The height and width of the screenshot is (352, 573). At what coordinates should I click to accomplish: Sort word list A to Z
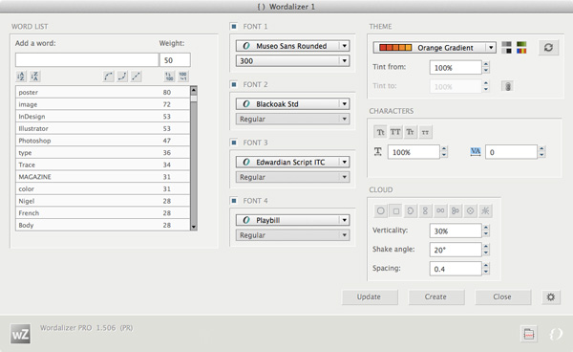click(x=21, y=77)
